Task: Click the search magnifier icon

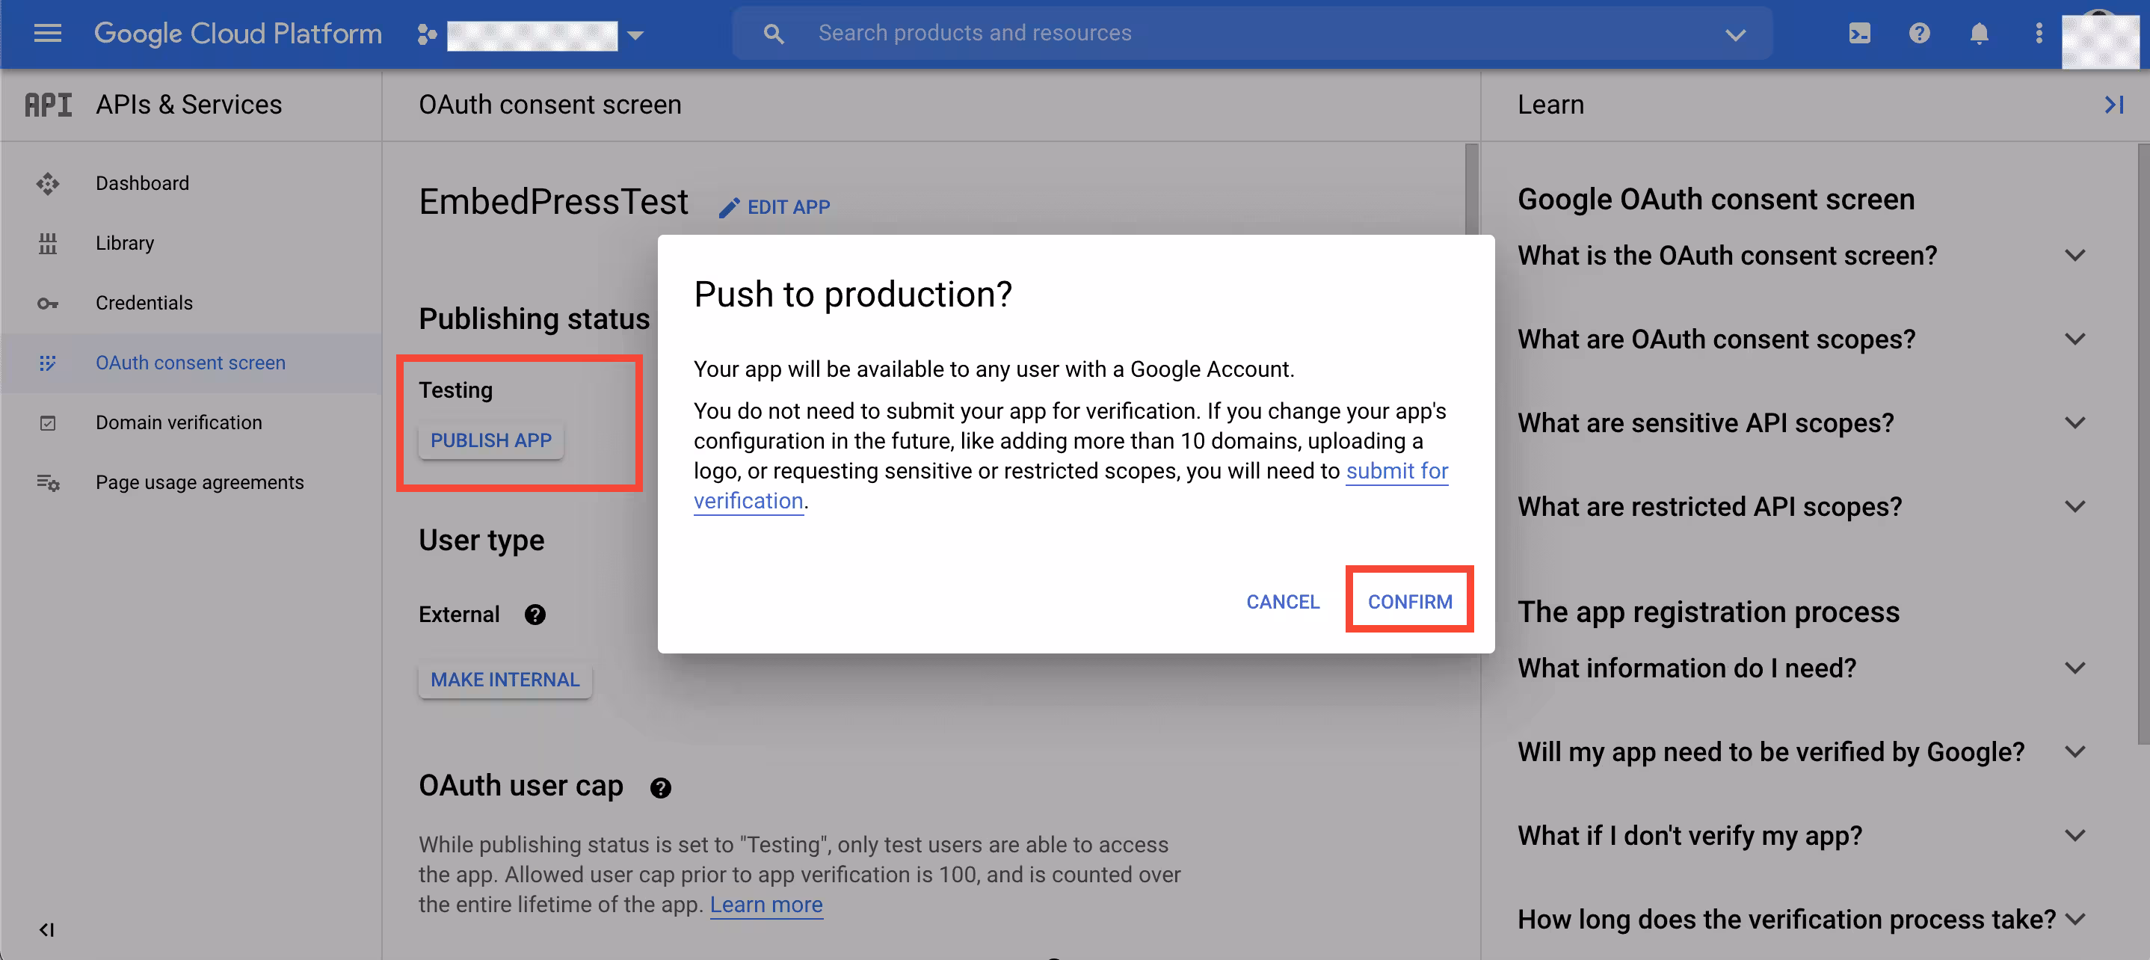Action: pos(774,34)
